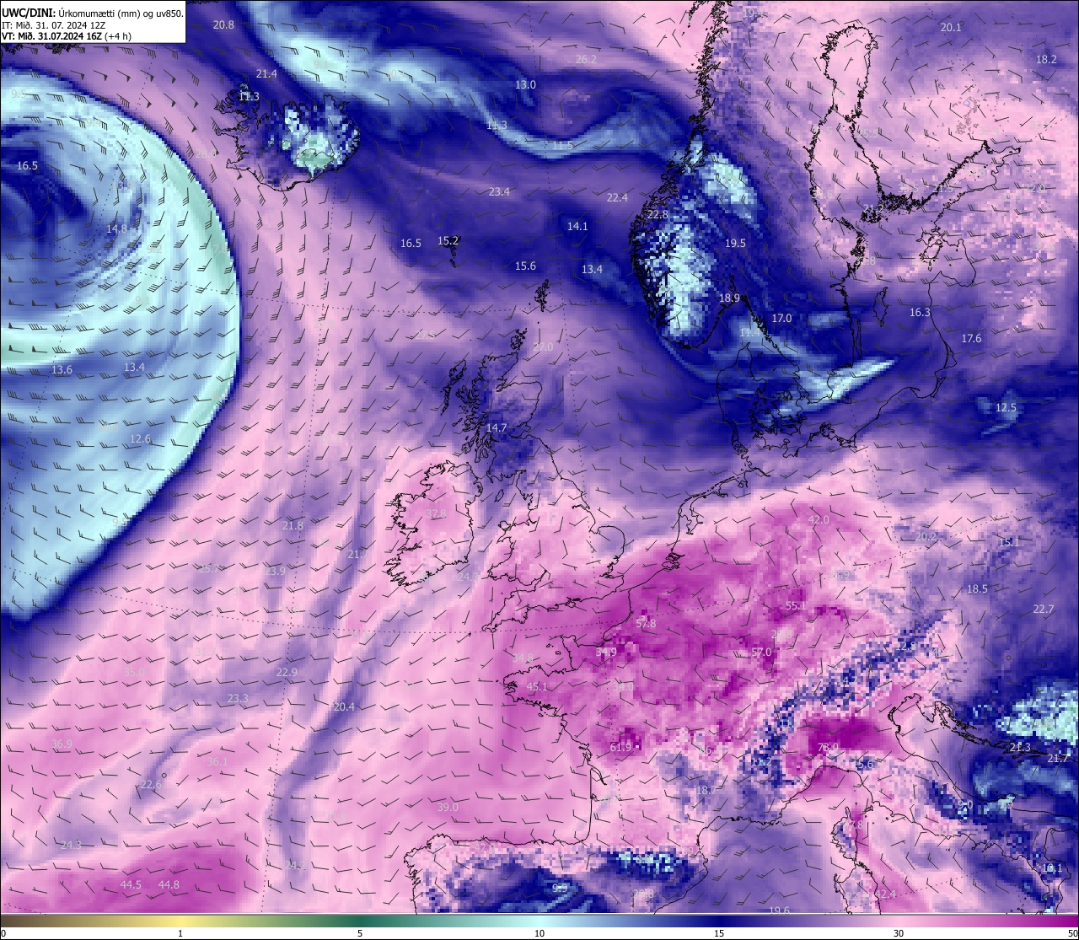Click the map value '22.9'

pyautogui.click(x=287, y=673)
